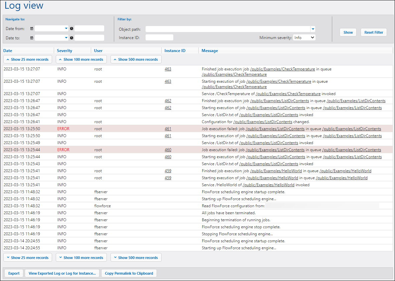Click the clock icon in Date from row

click(x=71, y=29)
